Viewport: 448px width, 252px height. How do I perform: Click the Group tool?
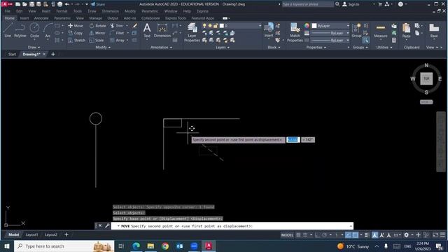point(356,30)
